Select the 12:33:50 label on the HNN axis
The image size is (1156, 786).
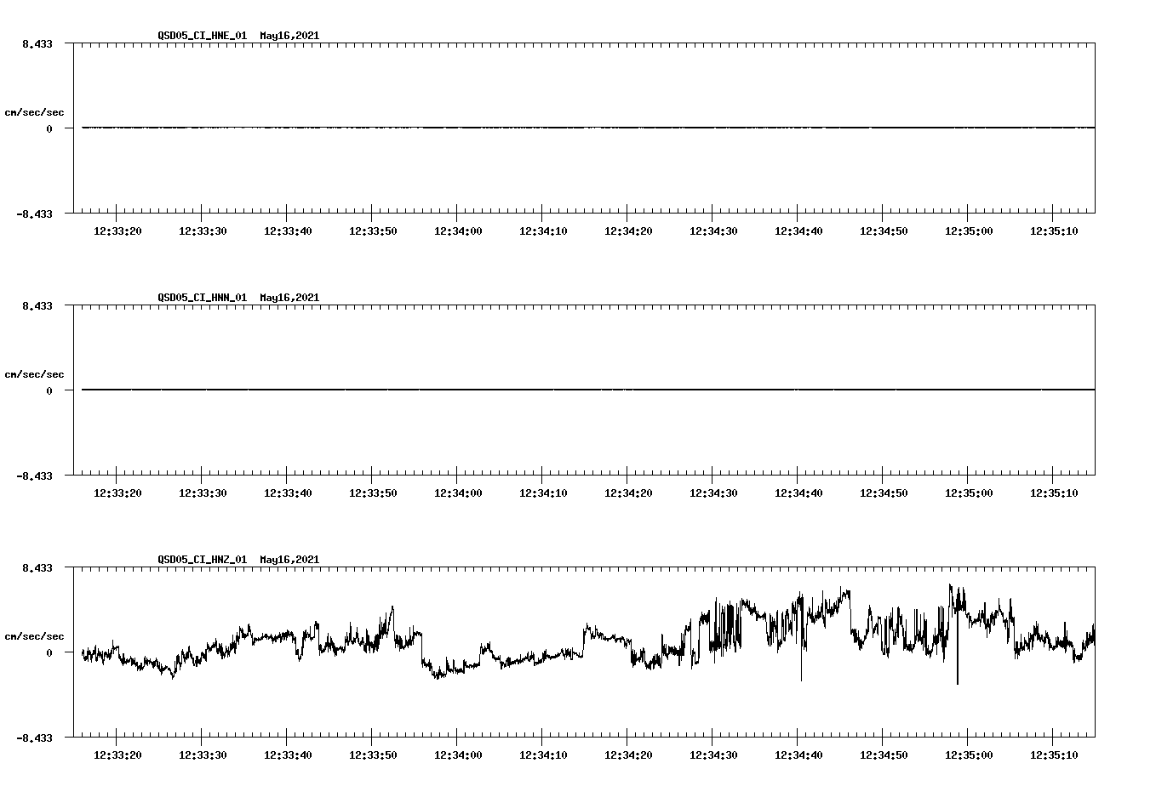pyautogui.click(x=373, y=491)
